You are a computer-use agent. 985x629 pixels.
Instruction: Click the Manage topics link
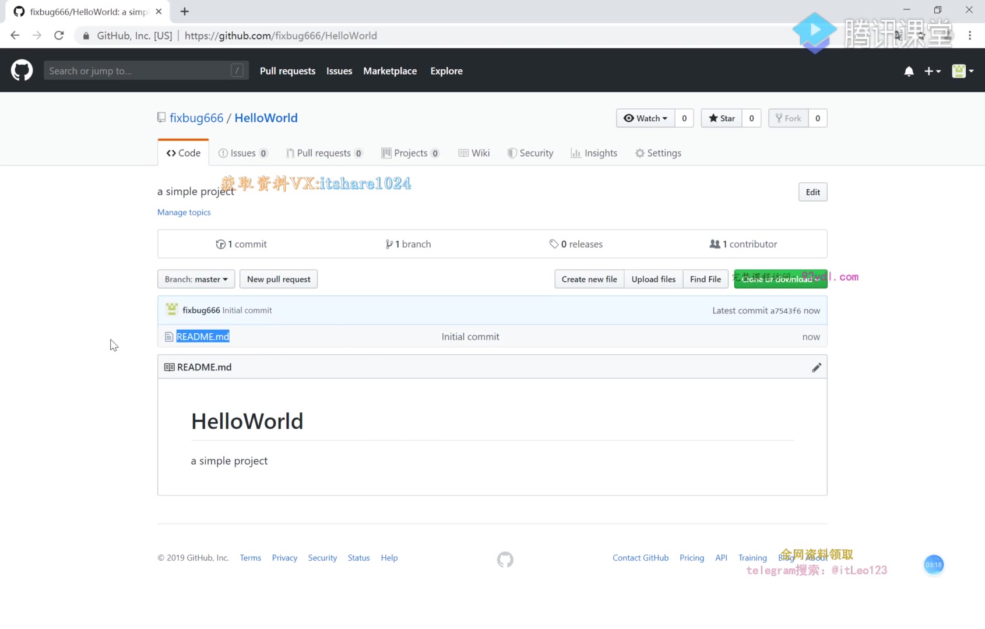coord(184,213)
